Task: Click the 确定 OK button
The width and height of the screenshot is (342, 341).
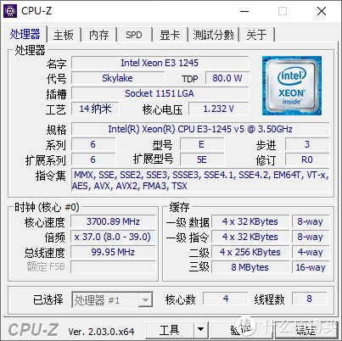Action: tap(306, 329)
